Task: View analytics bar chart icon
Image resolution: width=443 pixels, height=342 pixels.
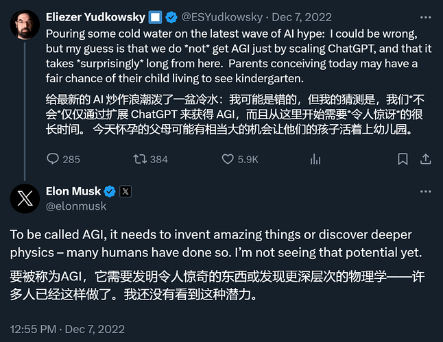Action: pos(315,159)
